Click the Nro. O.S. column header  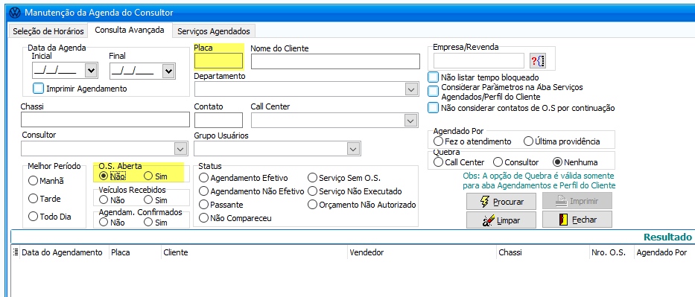coord(612,253)
